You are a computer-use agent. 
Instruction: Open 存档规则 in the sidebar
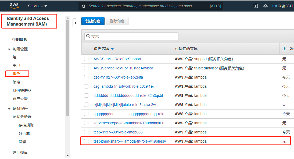coord(26,125)
